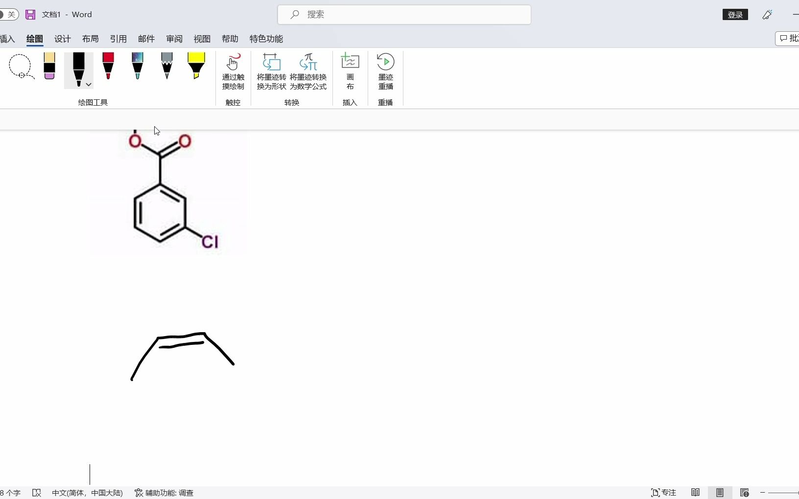Click the Save icon in title bar
Viewport: 799px width, 499px height.
pyautogui.click(x=30, y=15)
